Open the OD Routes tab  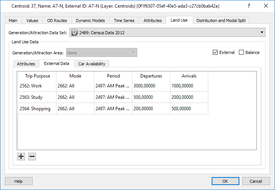coord(57,21)
